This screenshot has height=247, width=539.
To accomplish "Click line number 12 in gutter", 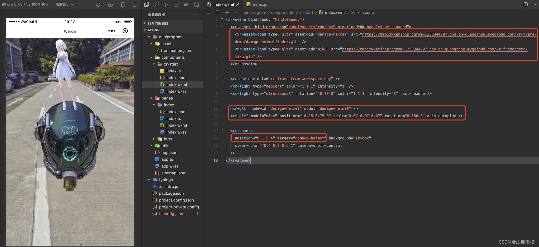I will pyautogui.click(x=216, y=116).
